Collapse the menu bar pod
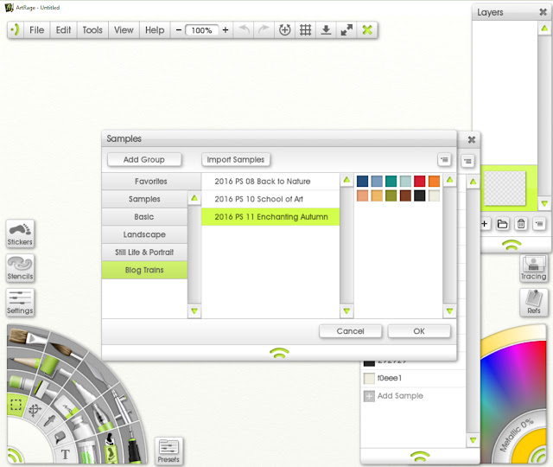The image size is (553, 467). pos(16,30)
